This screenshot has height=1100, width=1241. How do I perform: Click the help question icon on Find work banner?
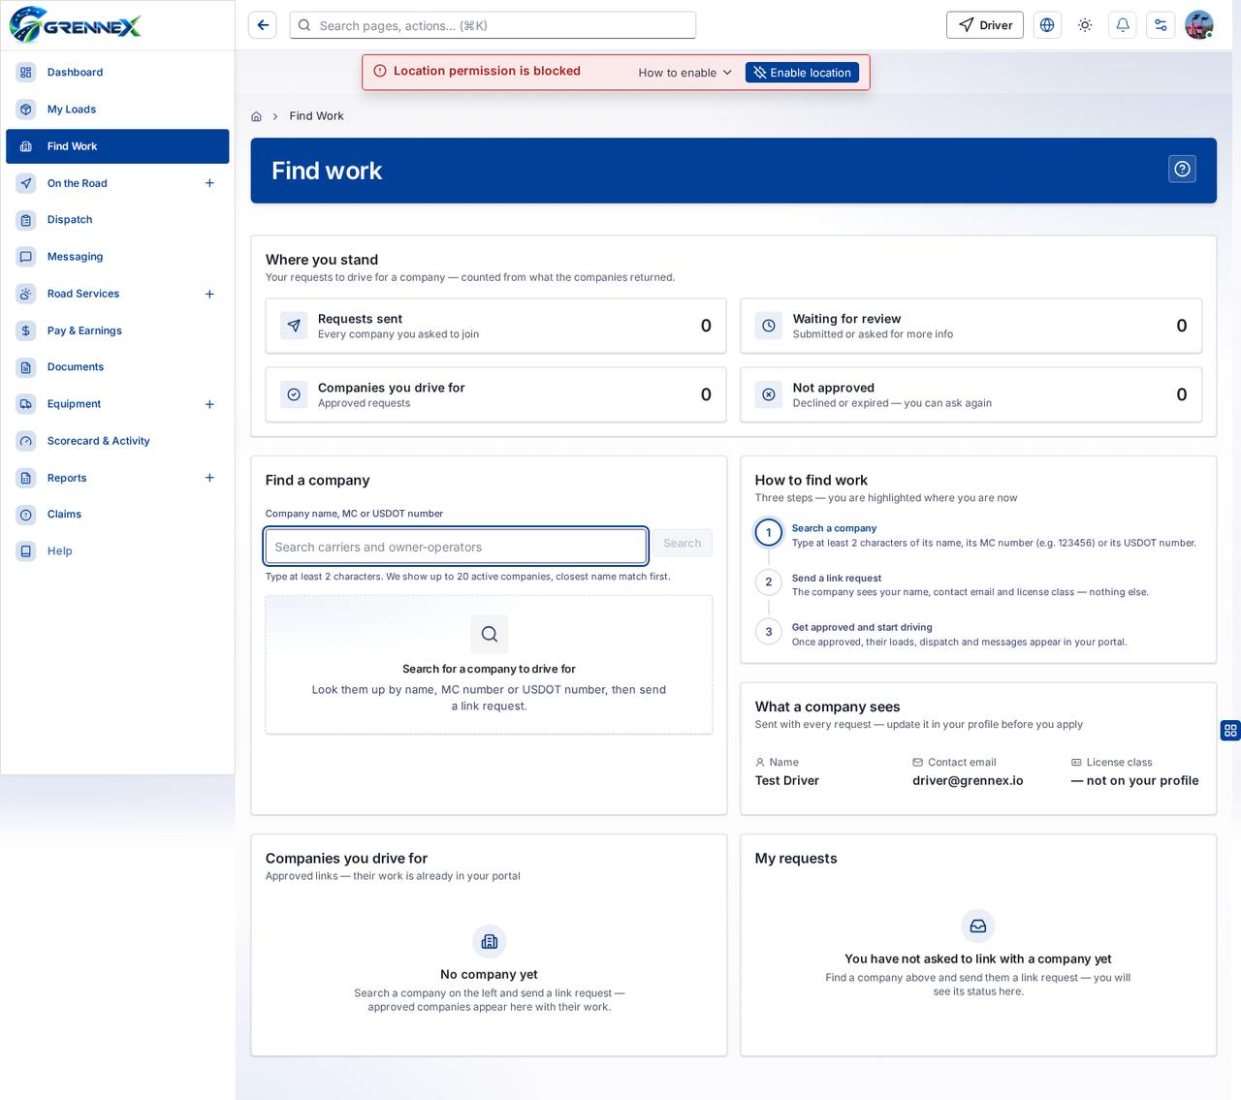coord(1182,170)
